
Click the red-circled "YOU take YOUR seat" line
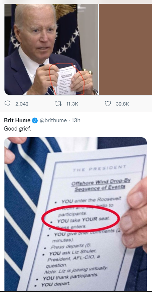83,219
